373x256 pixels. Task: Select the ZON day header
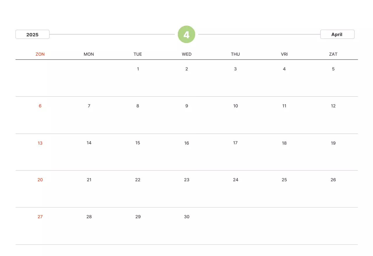40,54
